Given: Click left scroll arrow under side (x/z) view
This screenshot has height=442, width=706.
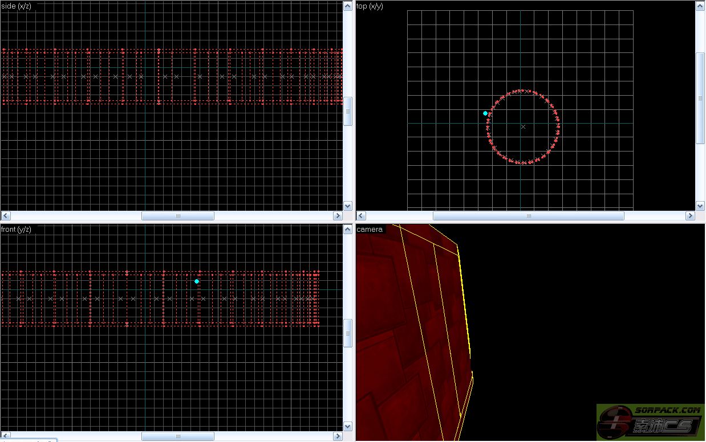Looking at the screenshot, I should coord(6,216).
